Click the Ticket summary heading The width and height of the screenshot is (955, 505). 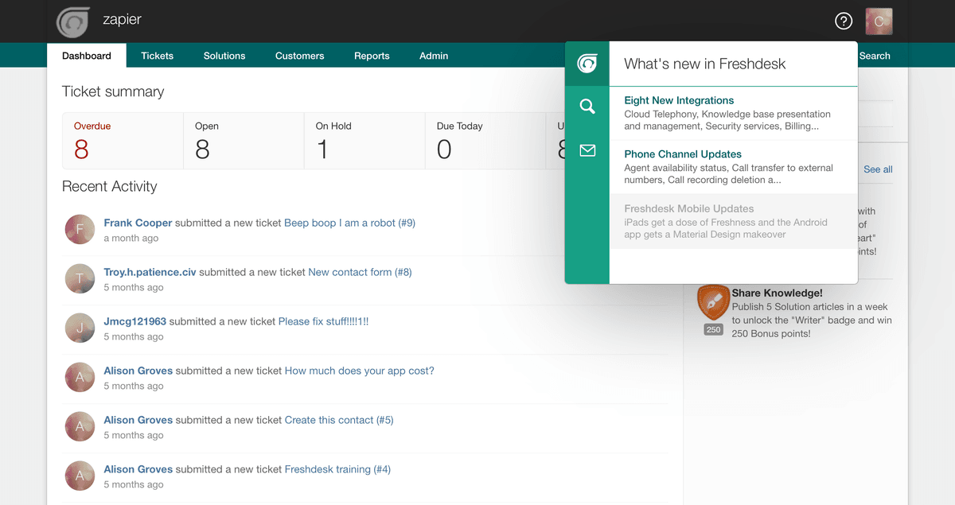click(113, 91)
